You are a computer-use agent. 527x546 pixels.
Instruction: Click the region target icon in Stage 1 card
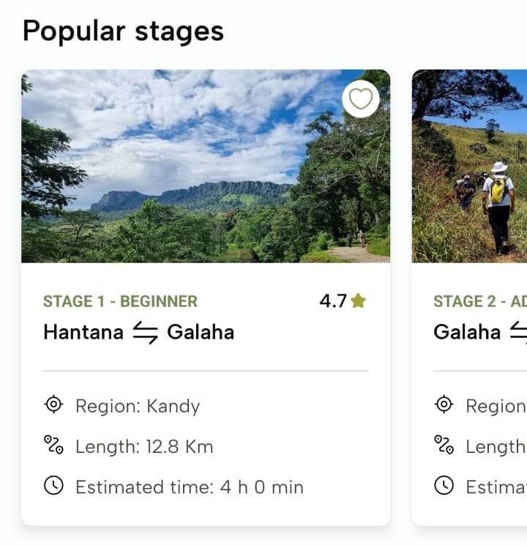(53, 405)
